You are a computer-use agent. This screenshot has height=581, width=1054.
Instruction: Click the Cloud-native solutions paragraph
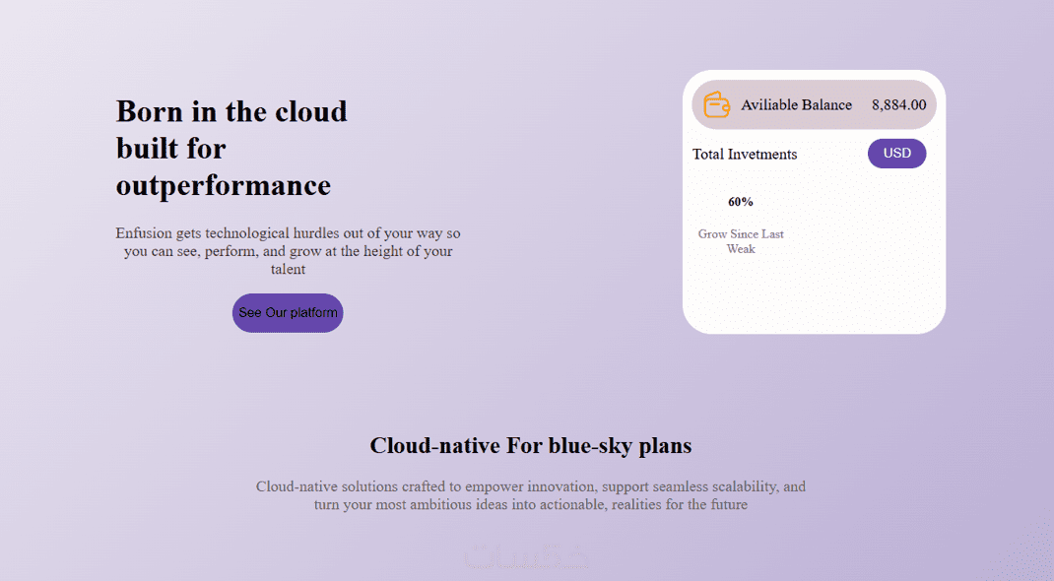[x=530, y=495]
